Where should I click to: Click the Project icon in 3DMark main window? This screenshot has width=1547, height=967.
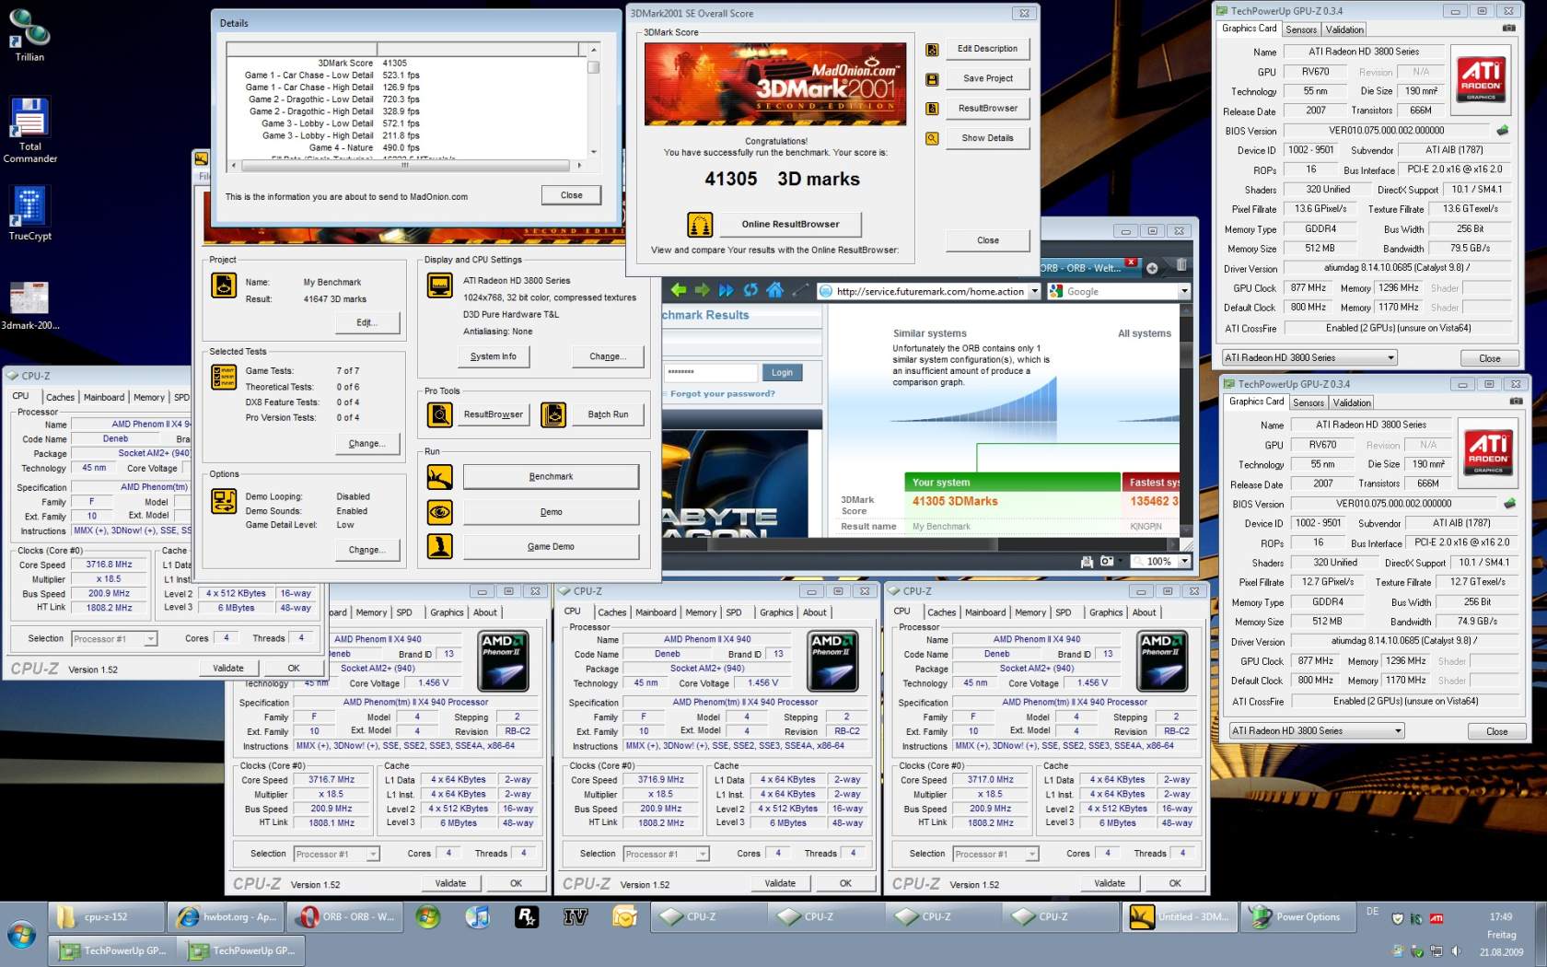[224, 285]
